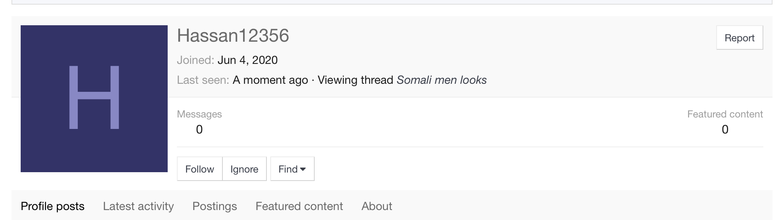Click the Messages count zero
Viewport: 784px width, 220px height.
[199, 129]
